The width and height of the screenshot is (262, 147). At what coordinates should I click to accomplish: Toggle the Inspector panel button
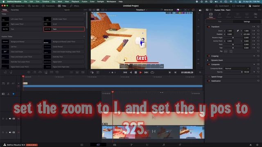tap(254, 6)
